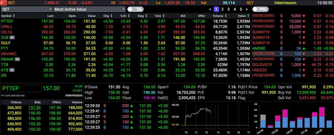Click the PTTEP symbol search box
The image size is (334, 135).
coord(21,89)
